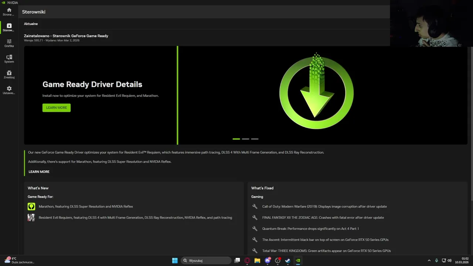Click FINAL FANTASY XII THE ZODIAC AGE text
Image resolution: width=473 pixels, height=266 pixels.
(x=323, y=218)
